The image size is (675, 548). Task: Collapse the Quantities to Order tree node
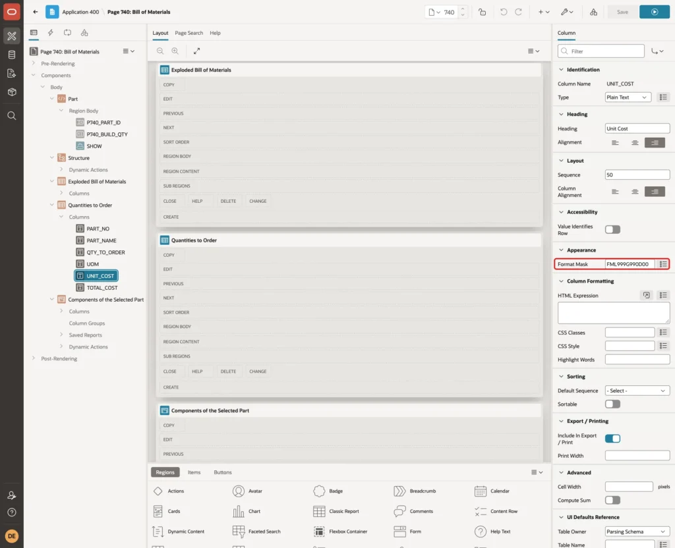point(51,205)
